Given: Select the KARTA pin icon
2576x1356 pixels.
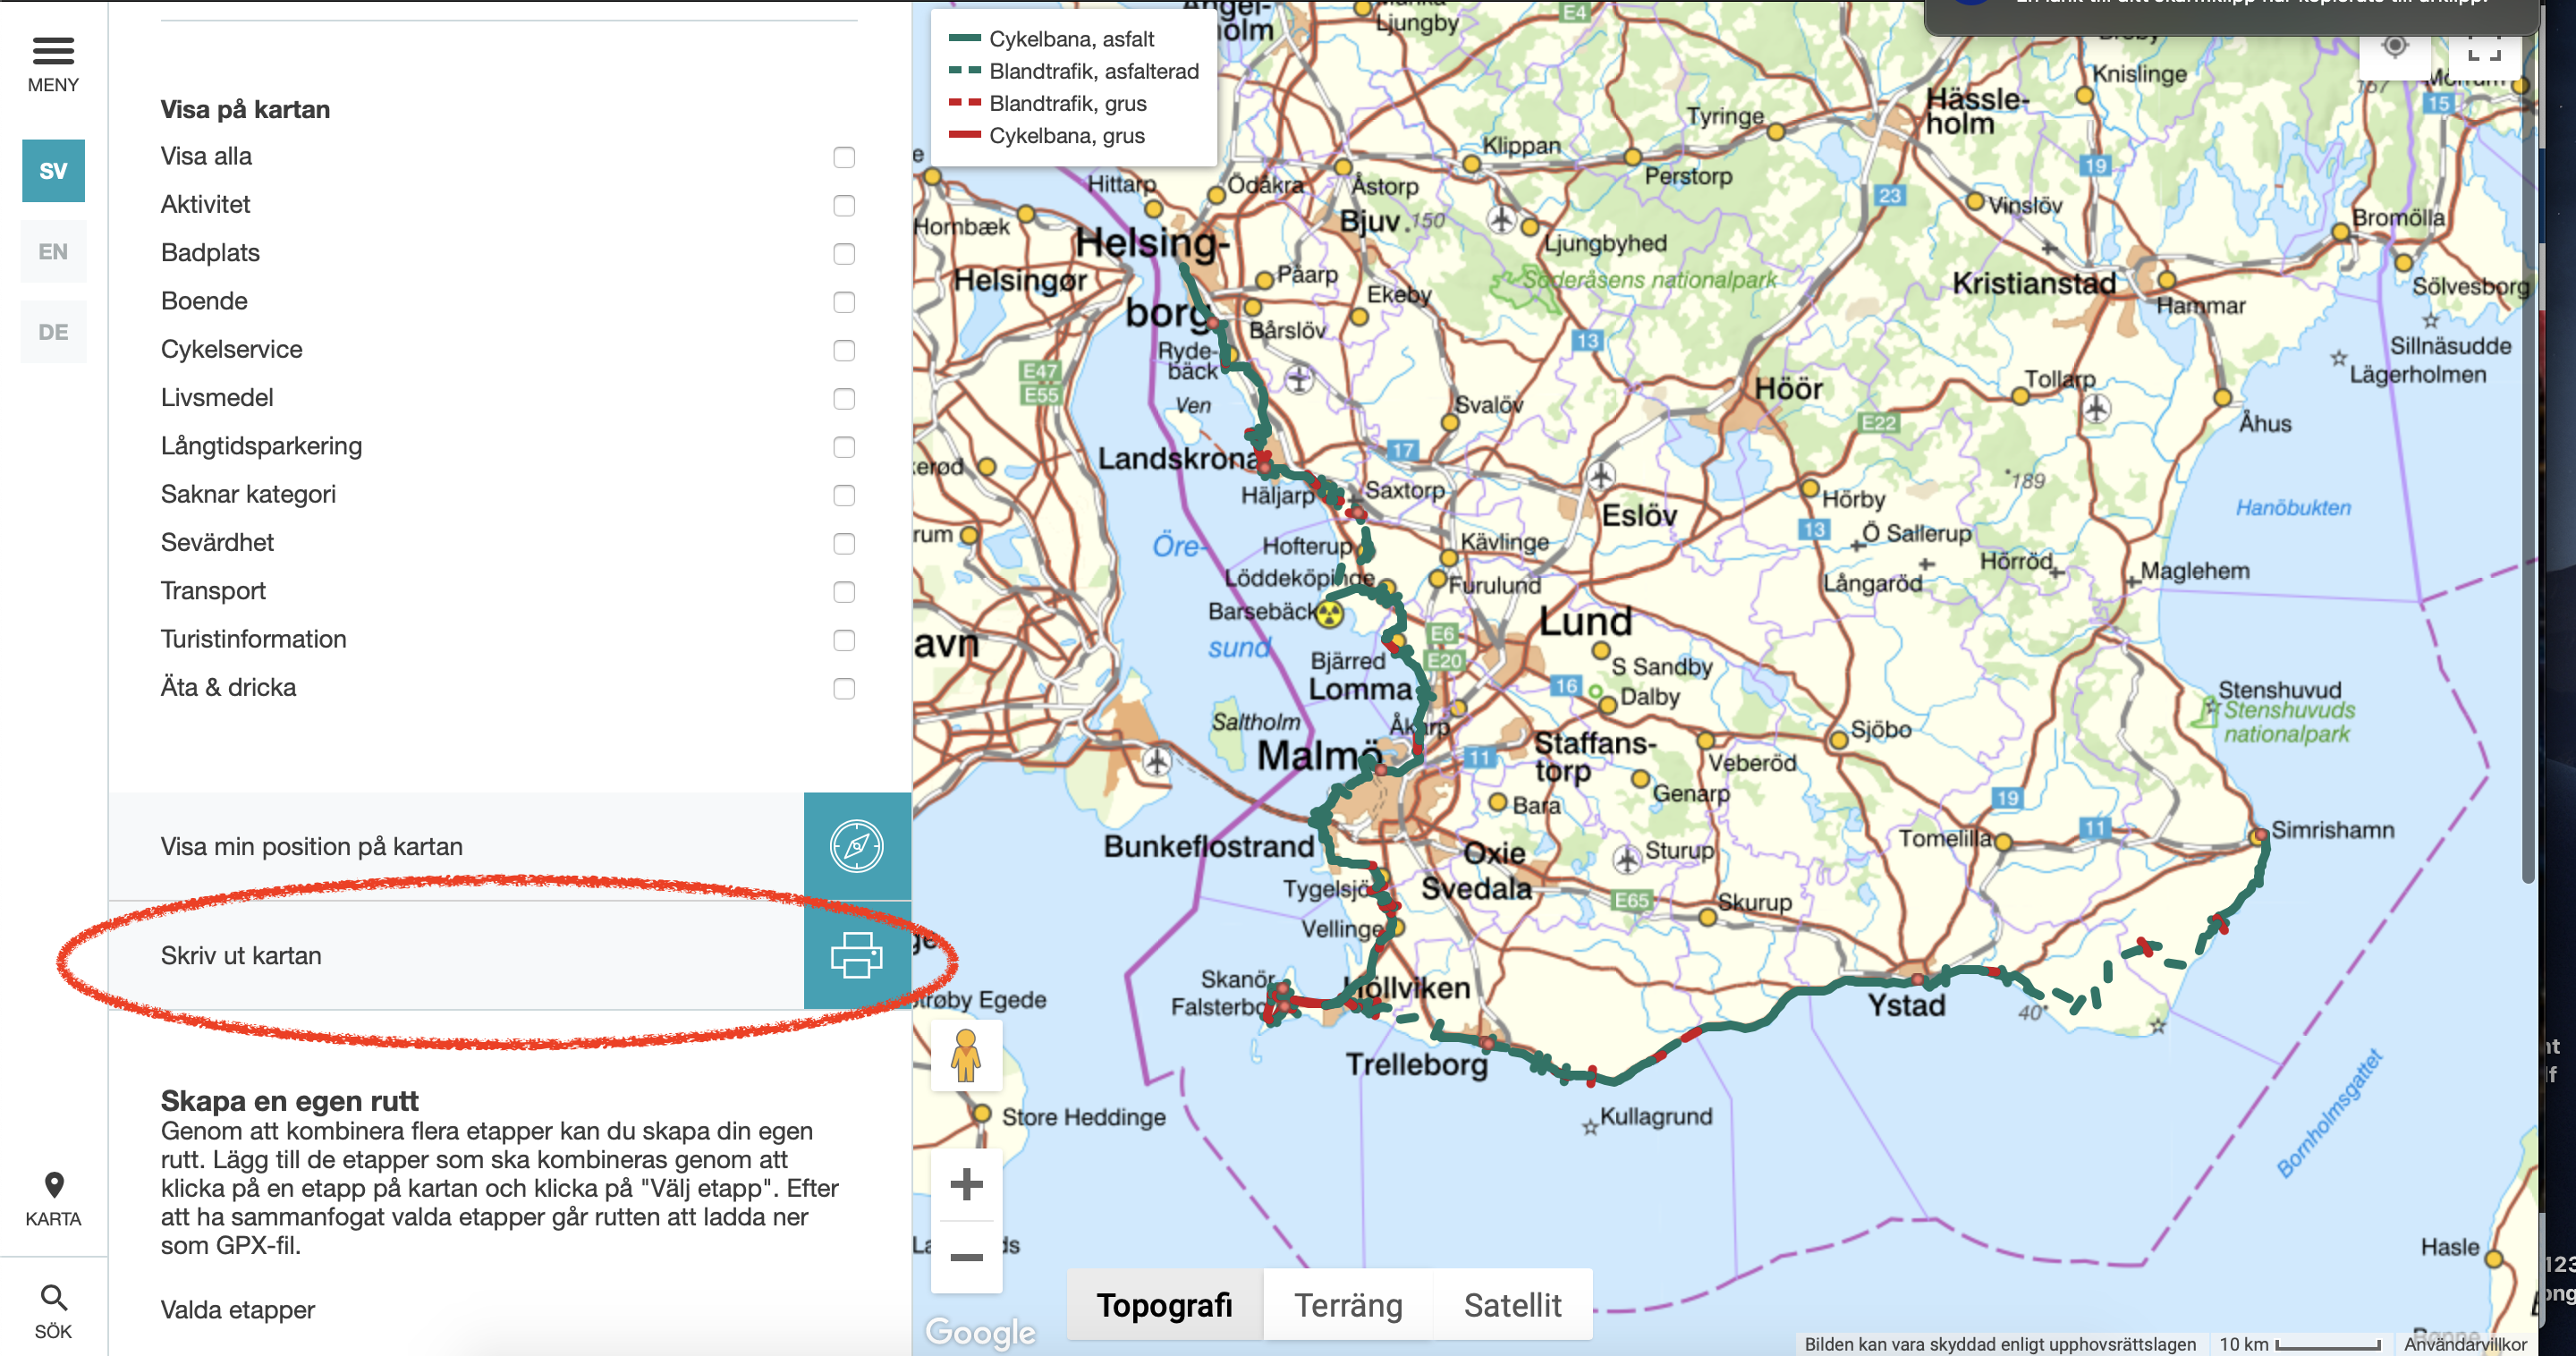Looking at the screenshot, I should (x=53, y=1186).
